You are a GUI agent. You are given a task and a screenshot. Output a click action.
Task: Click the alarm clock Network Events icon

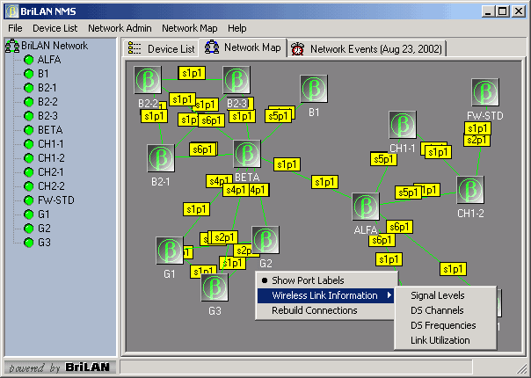297,48
